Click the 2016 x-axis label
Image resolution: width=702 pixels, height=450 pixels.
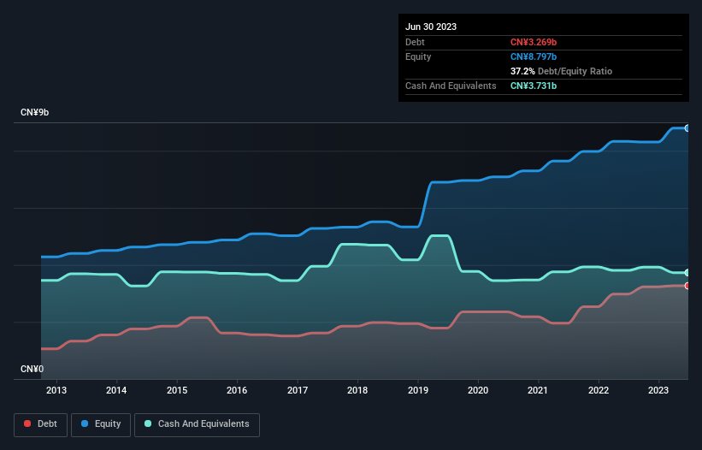[x=237, y=390]
